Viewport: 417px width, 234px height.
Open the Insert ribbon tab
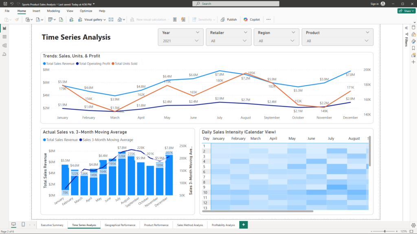[36, 11]
